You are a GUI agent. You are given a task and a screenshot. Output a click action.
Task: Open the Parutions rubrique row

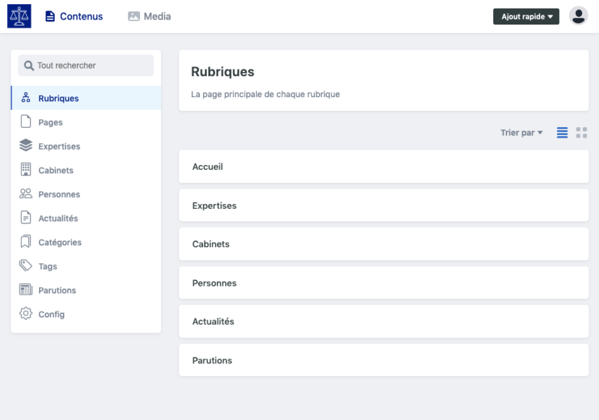(x=383, y=361)
